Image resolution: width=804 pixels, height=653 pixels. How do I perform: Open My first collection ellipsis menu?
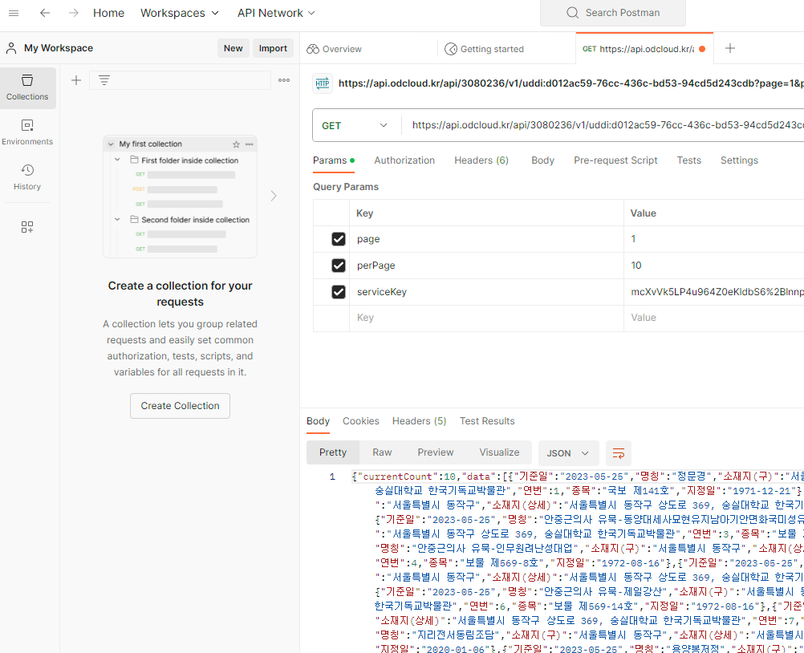[x=250, y=144]
